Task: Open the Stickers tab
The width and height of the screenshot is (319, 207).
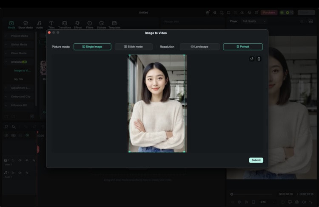Action: pos(101,25)
